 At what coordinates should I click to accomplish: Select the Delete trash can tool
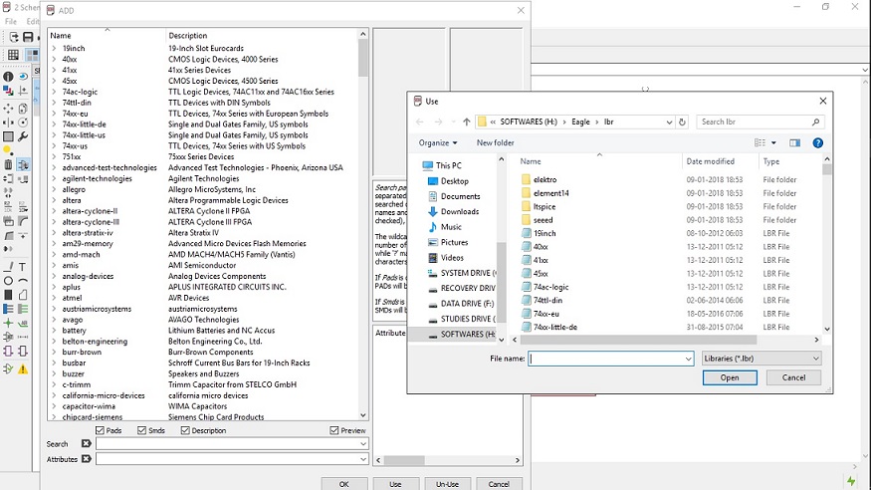8,164
